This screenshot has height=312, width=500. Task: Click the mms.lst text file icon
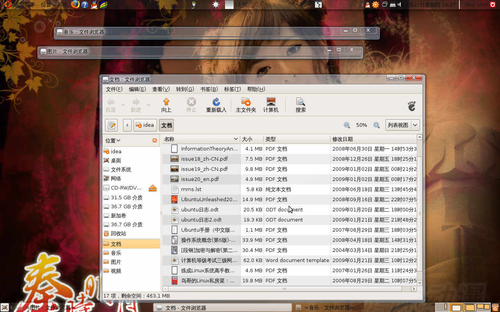(175, 189)
